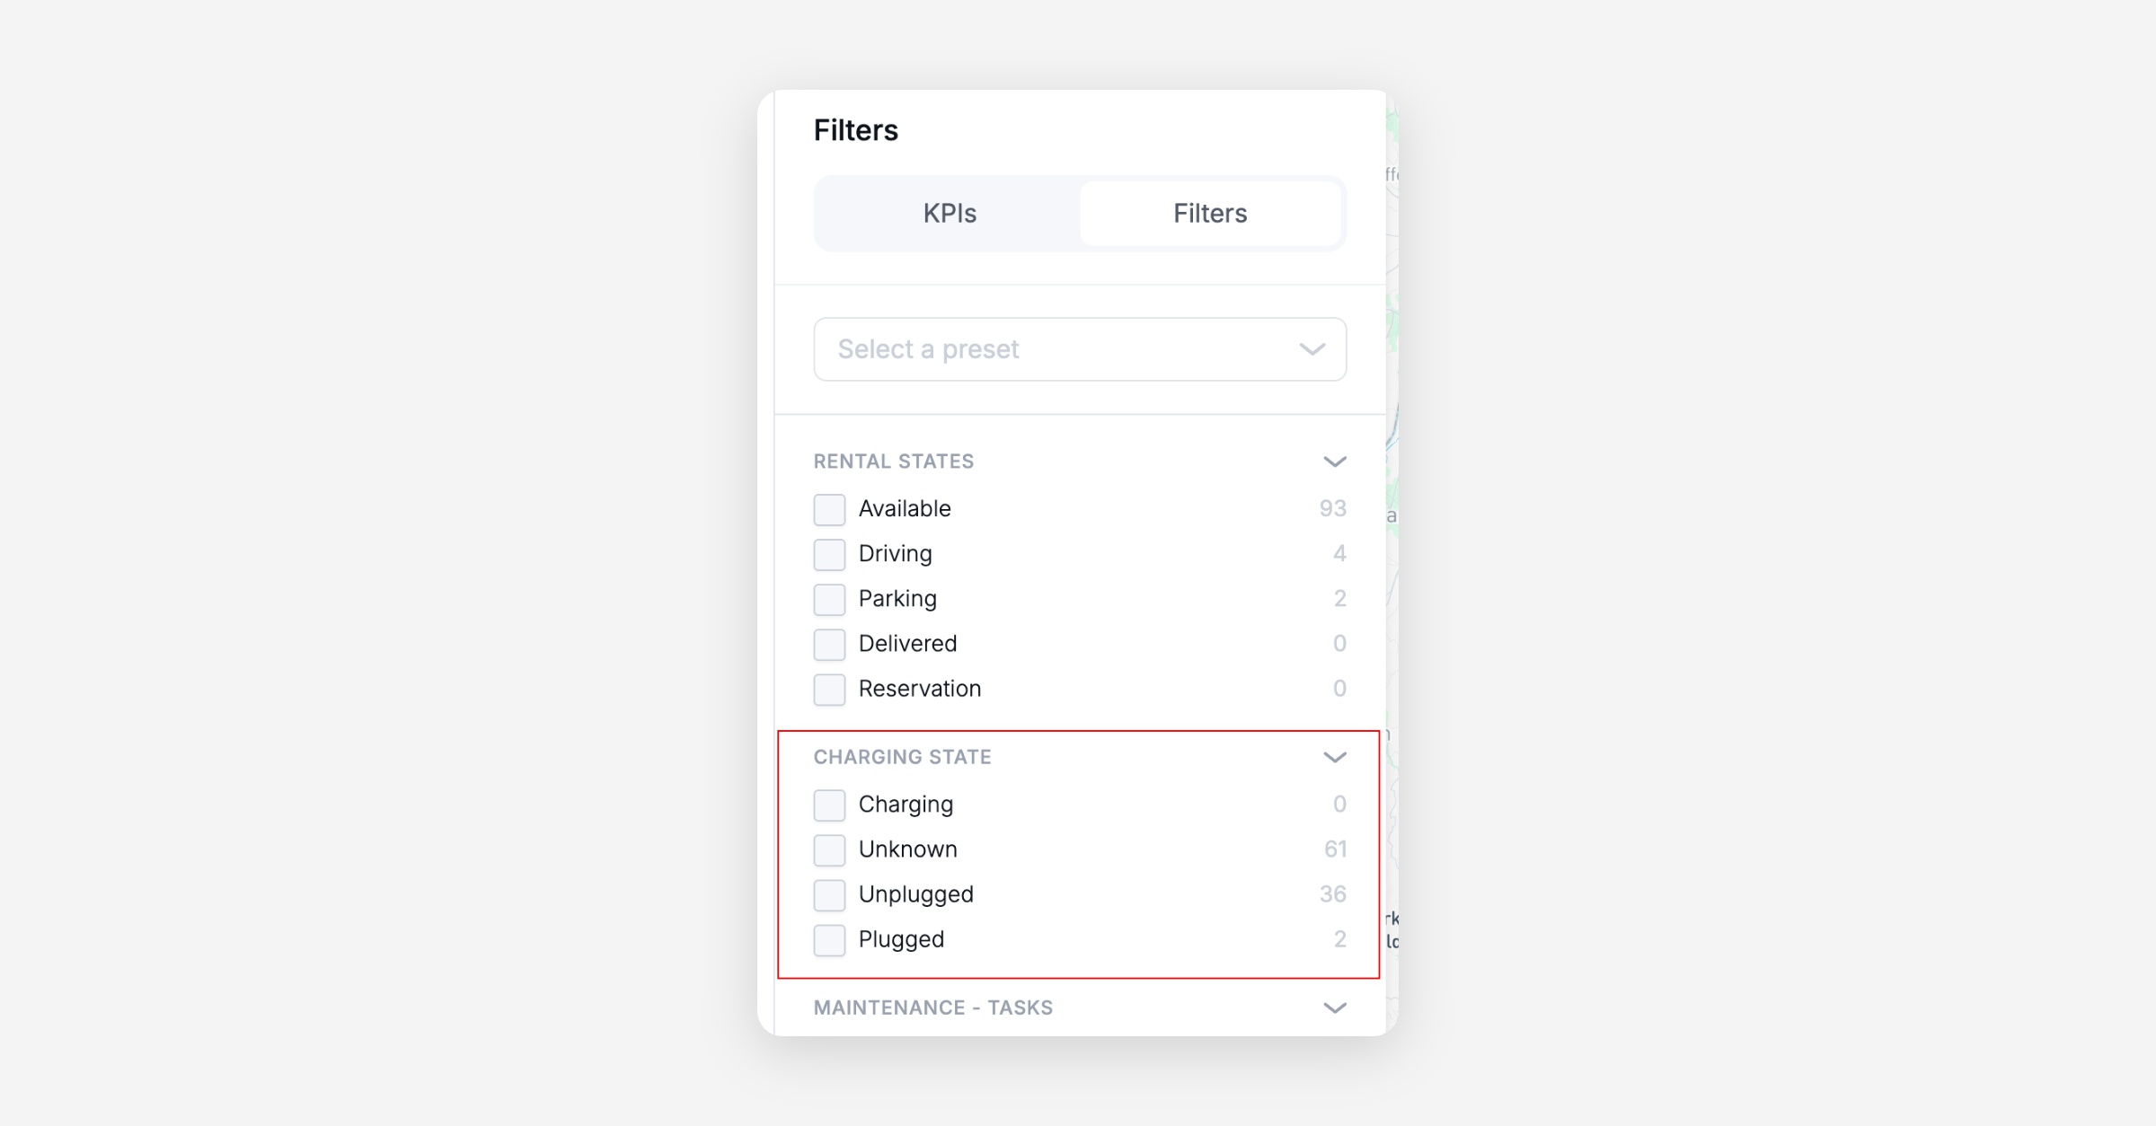
Task: Collapse the Charging State section chevron
Action: click(x=1334, y=757)
